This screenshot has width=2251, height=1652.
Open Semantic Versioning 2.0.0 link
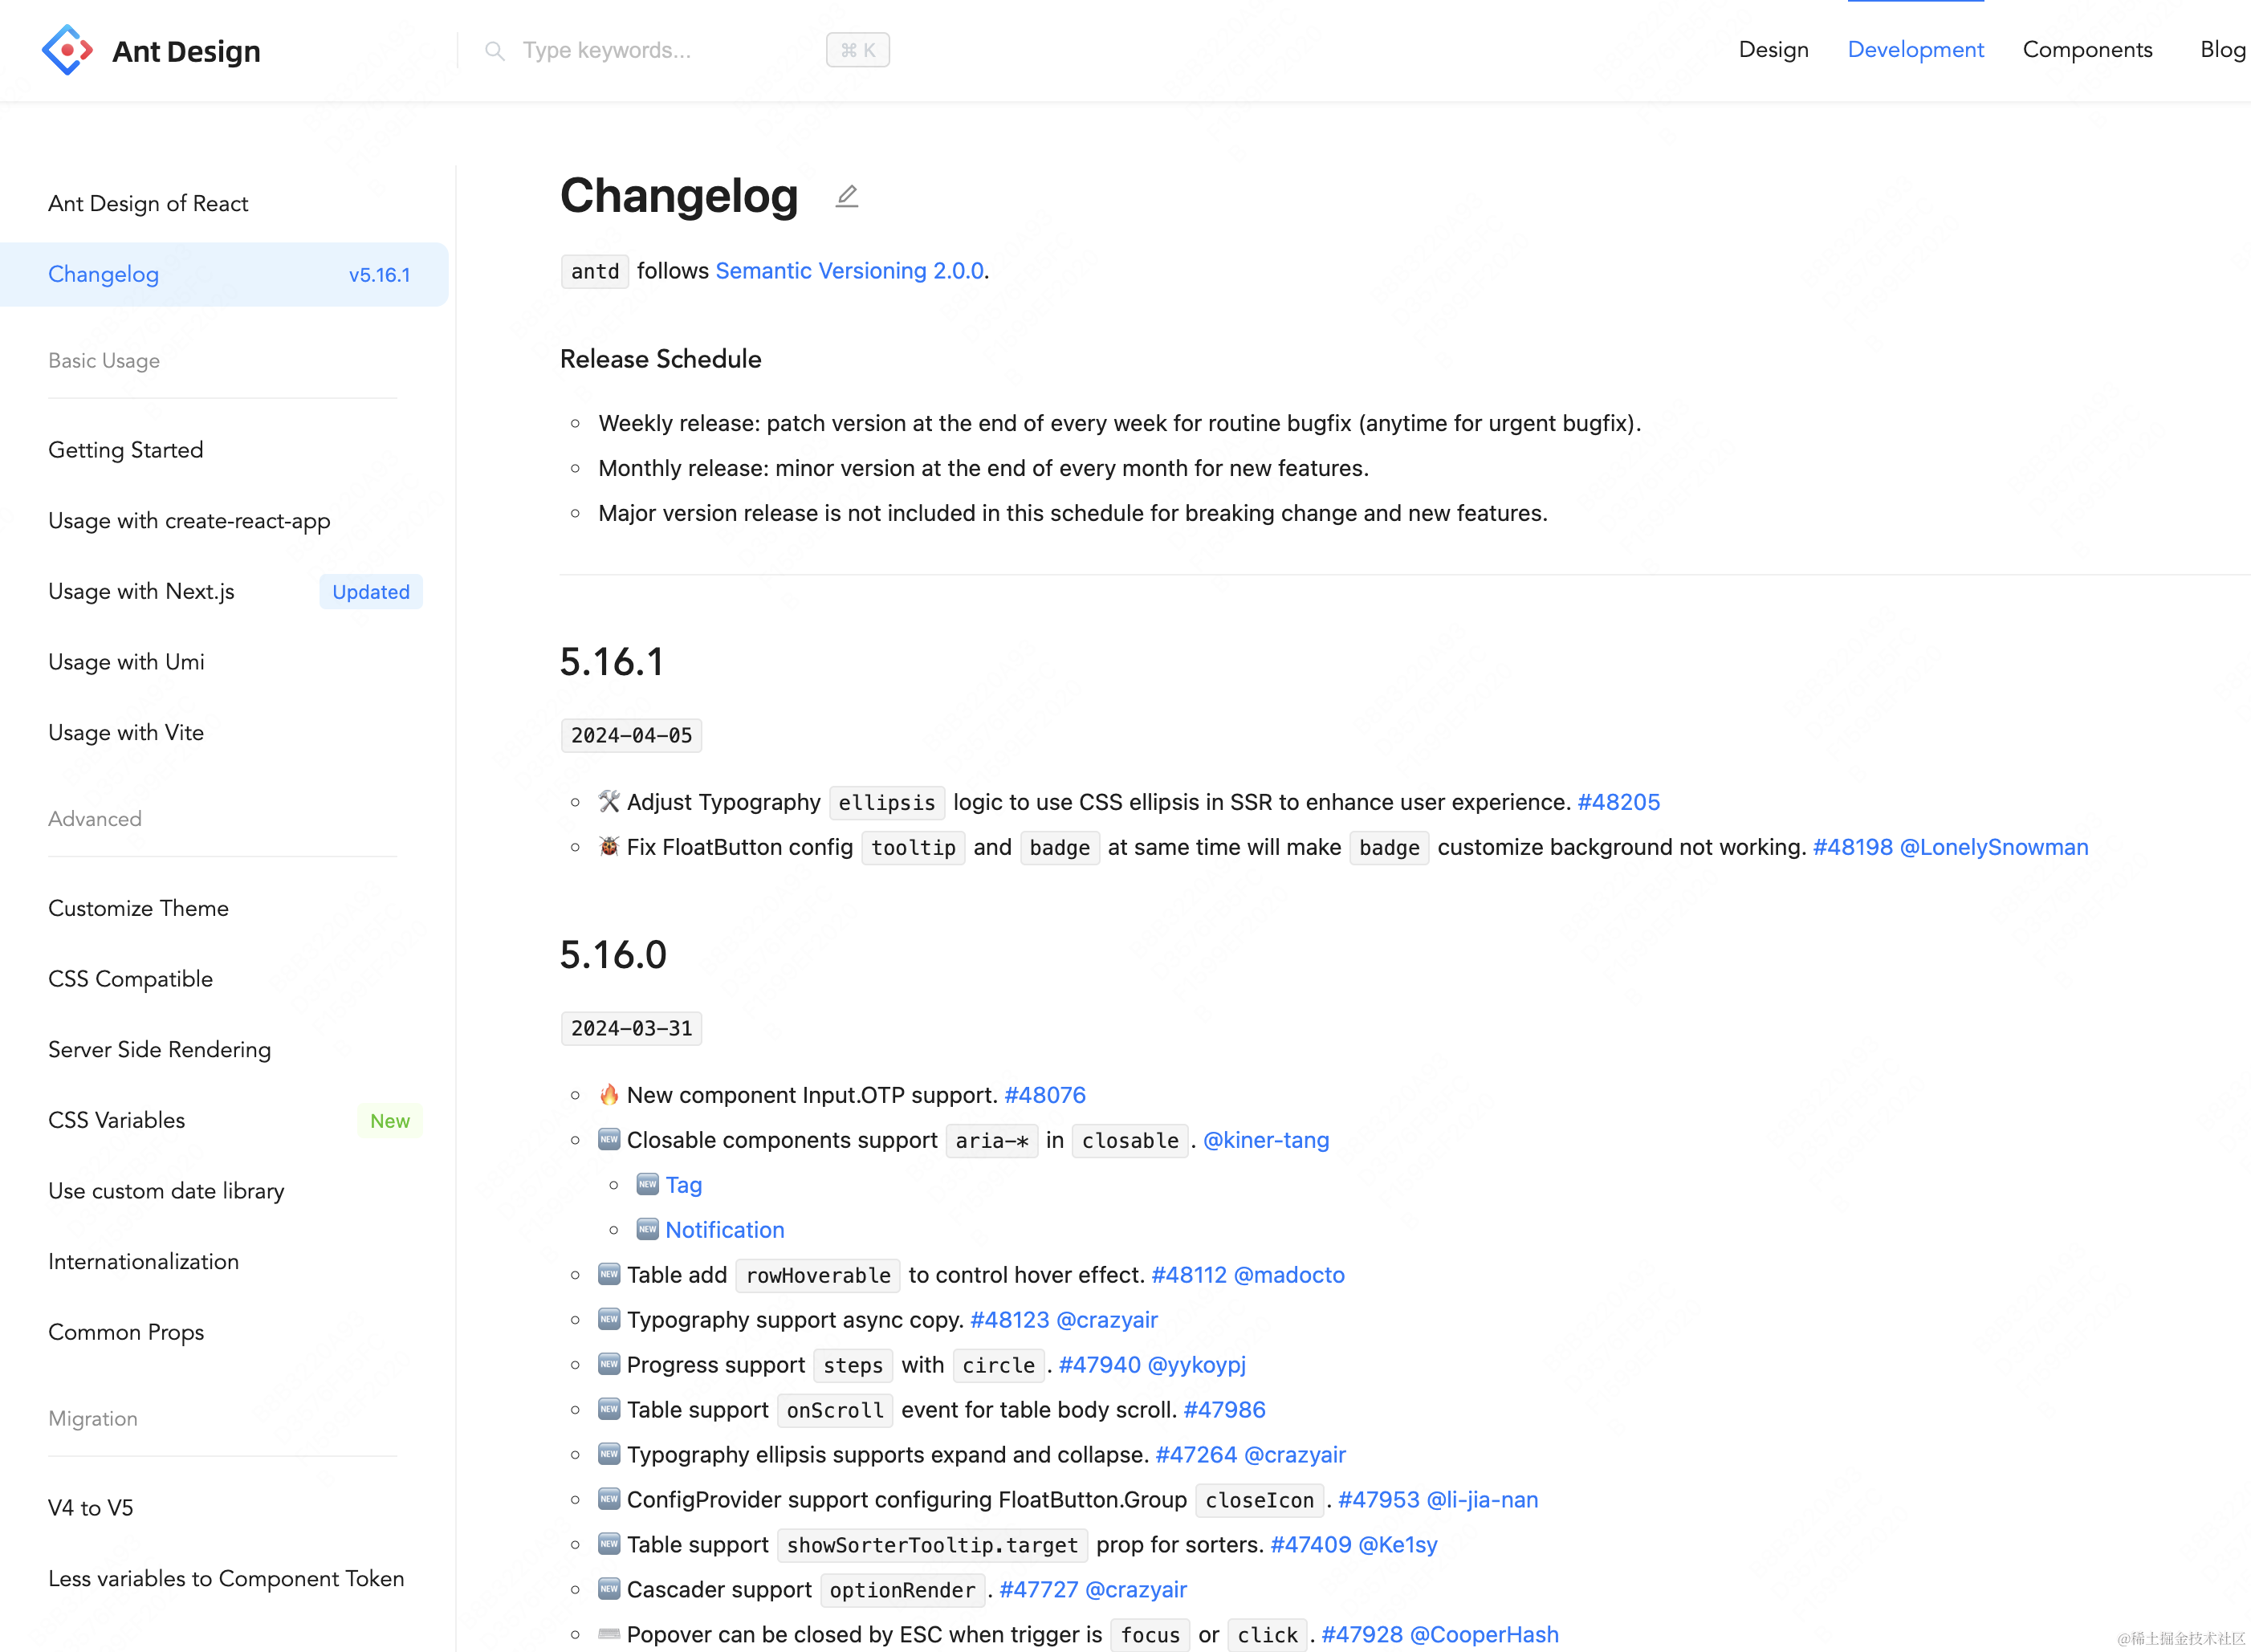(849, 271)
